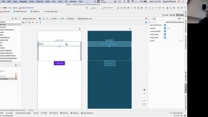Switch to Design view mode
The image size is (208, 117).
coord(180,15)
